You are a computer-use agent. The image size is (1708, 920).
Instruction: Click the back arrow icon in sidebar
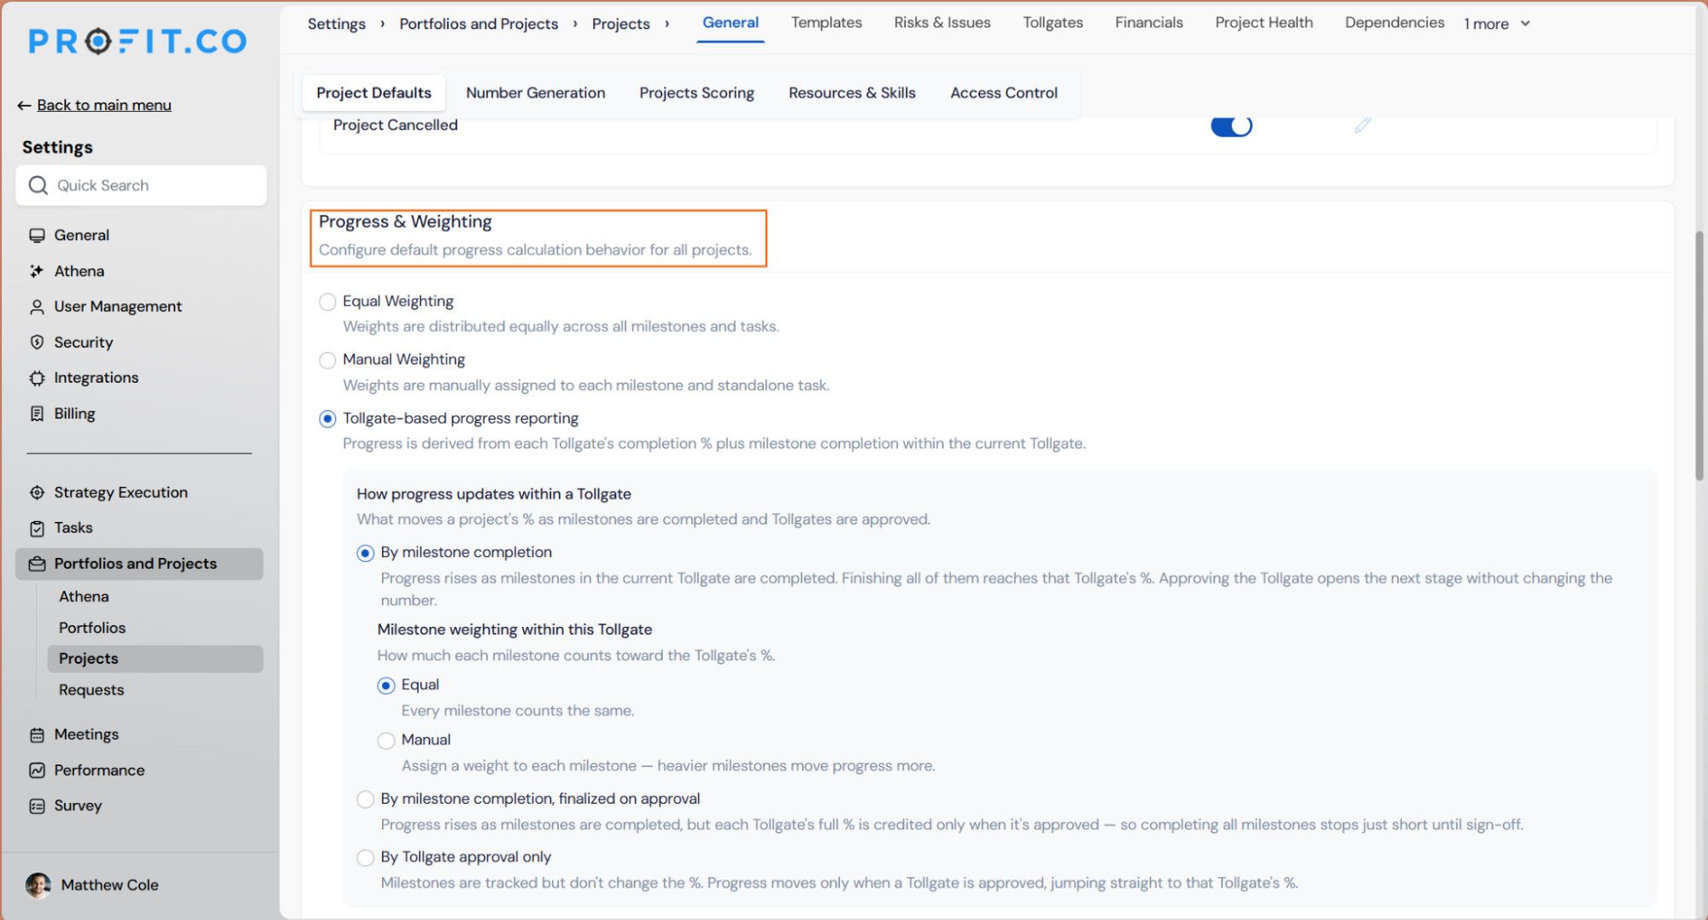(24, 105)
